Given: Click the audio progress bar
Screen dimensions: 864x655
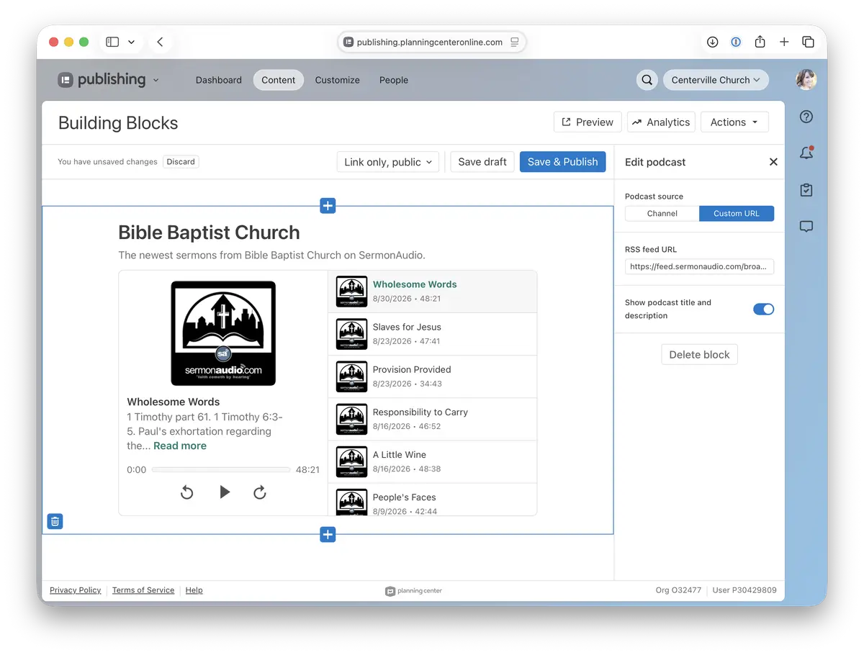Looking at the screenshot, I should click(221, 469).
